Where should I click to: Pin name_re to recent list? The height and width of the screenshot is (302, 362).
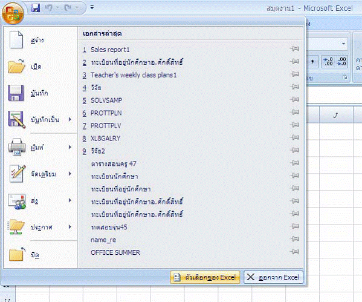pos(294,239)
